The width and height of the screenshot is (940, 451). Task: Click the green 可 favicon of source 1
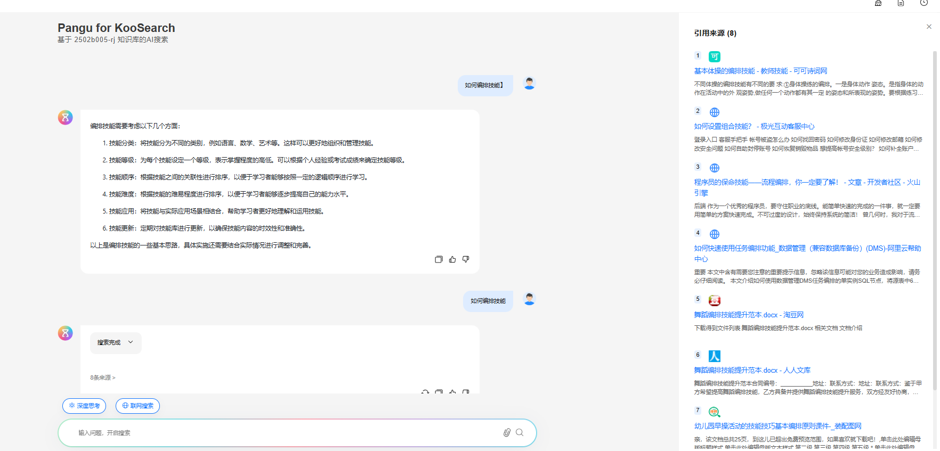tap(715, 56)
